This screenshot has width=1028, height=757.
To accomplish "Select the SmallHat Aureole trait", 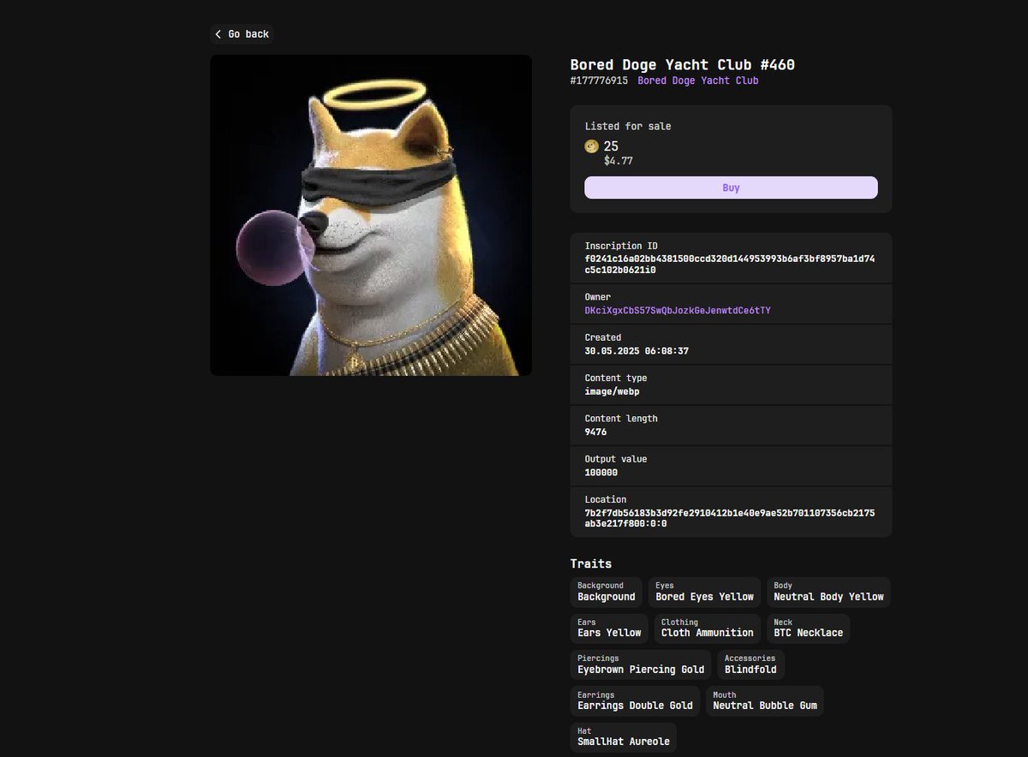I will pyautogui.click(x=623, y=737).
